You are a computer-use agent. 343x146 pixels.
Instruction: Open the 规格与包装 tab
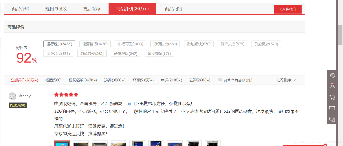point(56,8)
